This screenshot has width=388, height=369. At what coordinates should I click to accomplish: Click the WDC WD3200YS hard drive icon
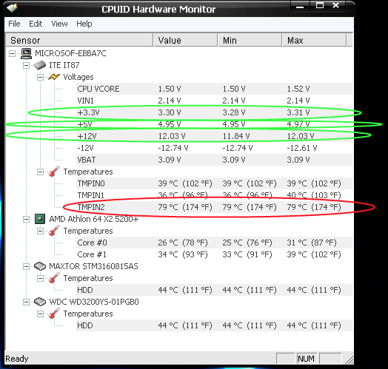[40, 302]
